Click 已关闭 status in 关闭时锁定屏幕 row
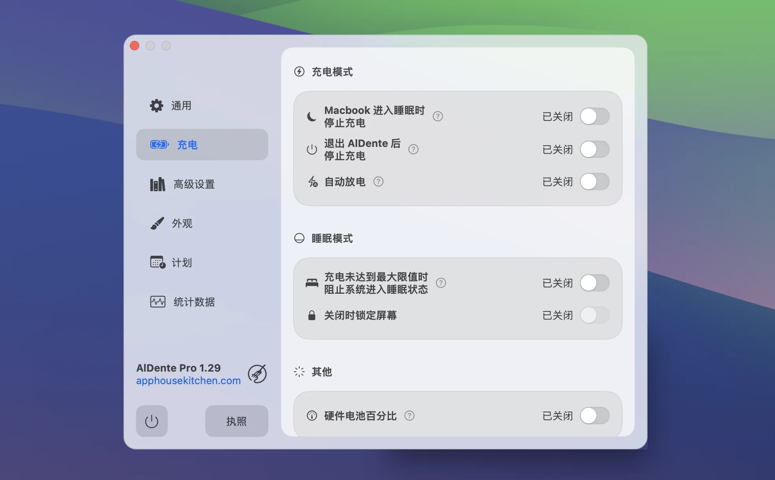 (557, 315)
